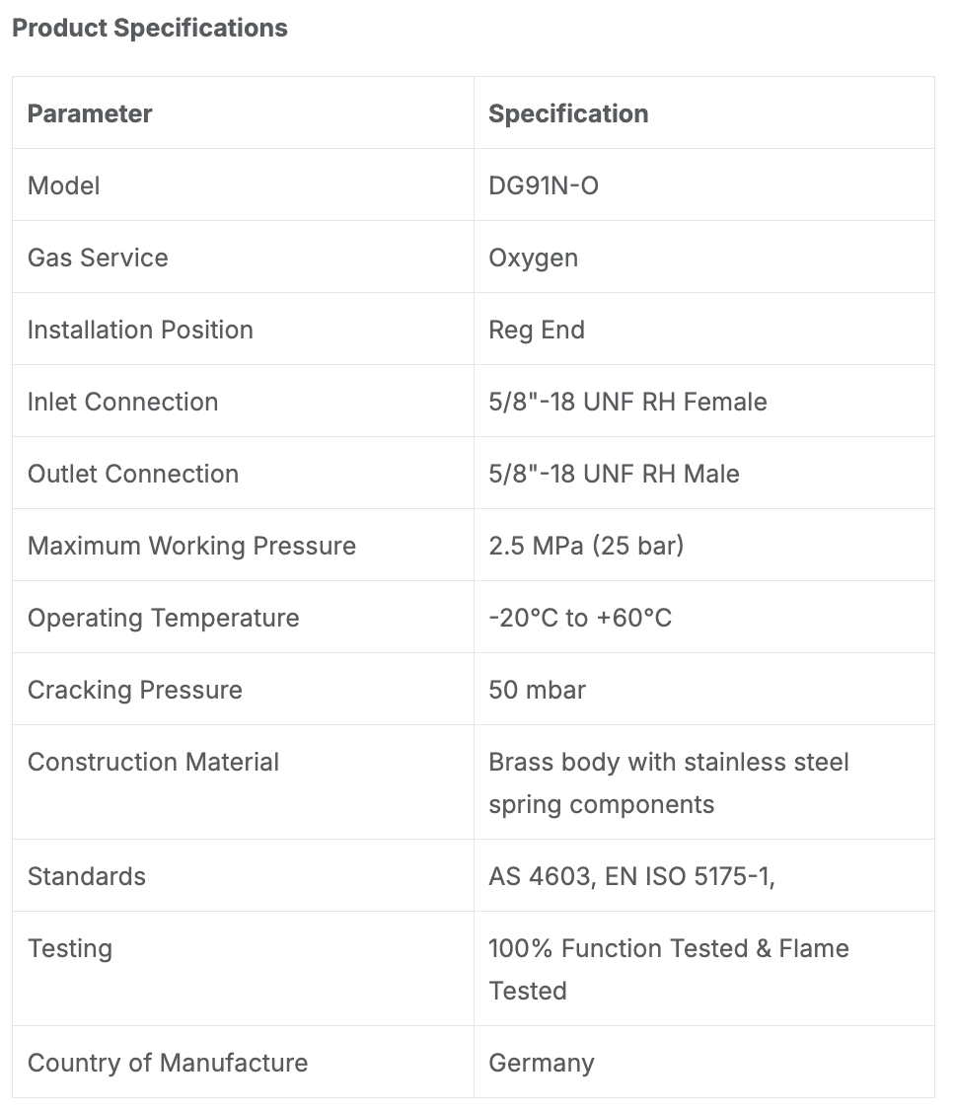The image size is (955, 1113).
Task: Click the -20°C to +60°C temperature value
Action: (580, 618)
